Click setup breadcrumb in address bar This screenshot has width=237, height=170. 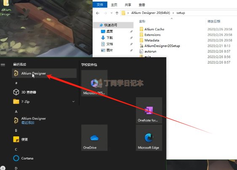point(181,13)
